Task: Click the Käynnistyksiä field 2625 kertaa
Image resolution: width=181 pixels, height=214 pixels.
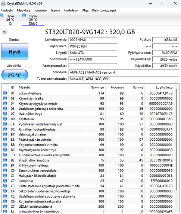Action: point(166,60)
